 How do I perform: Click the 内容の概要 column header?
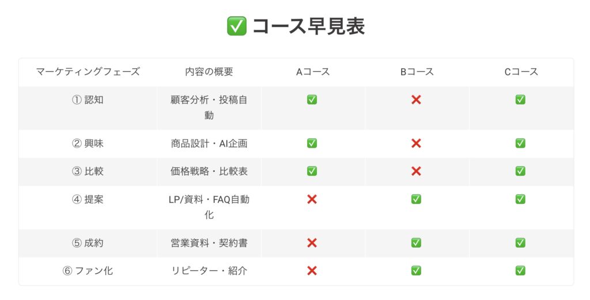(x=209, y=72)
